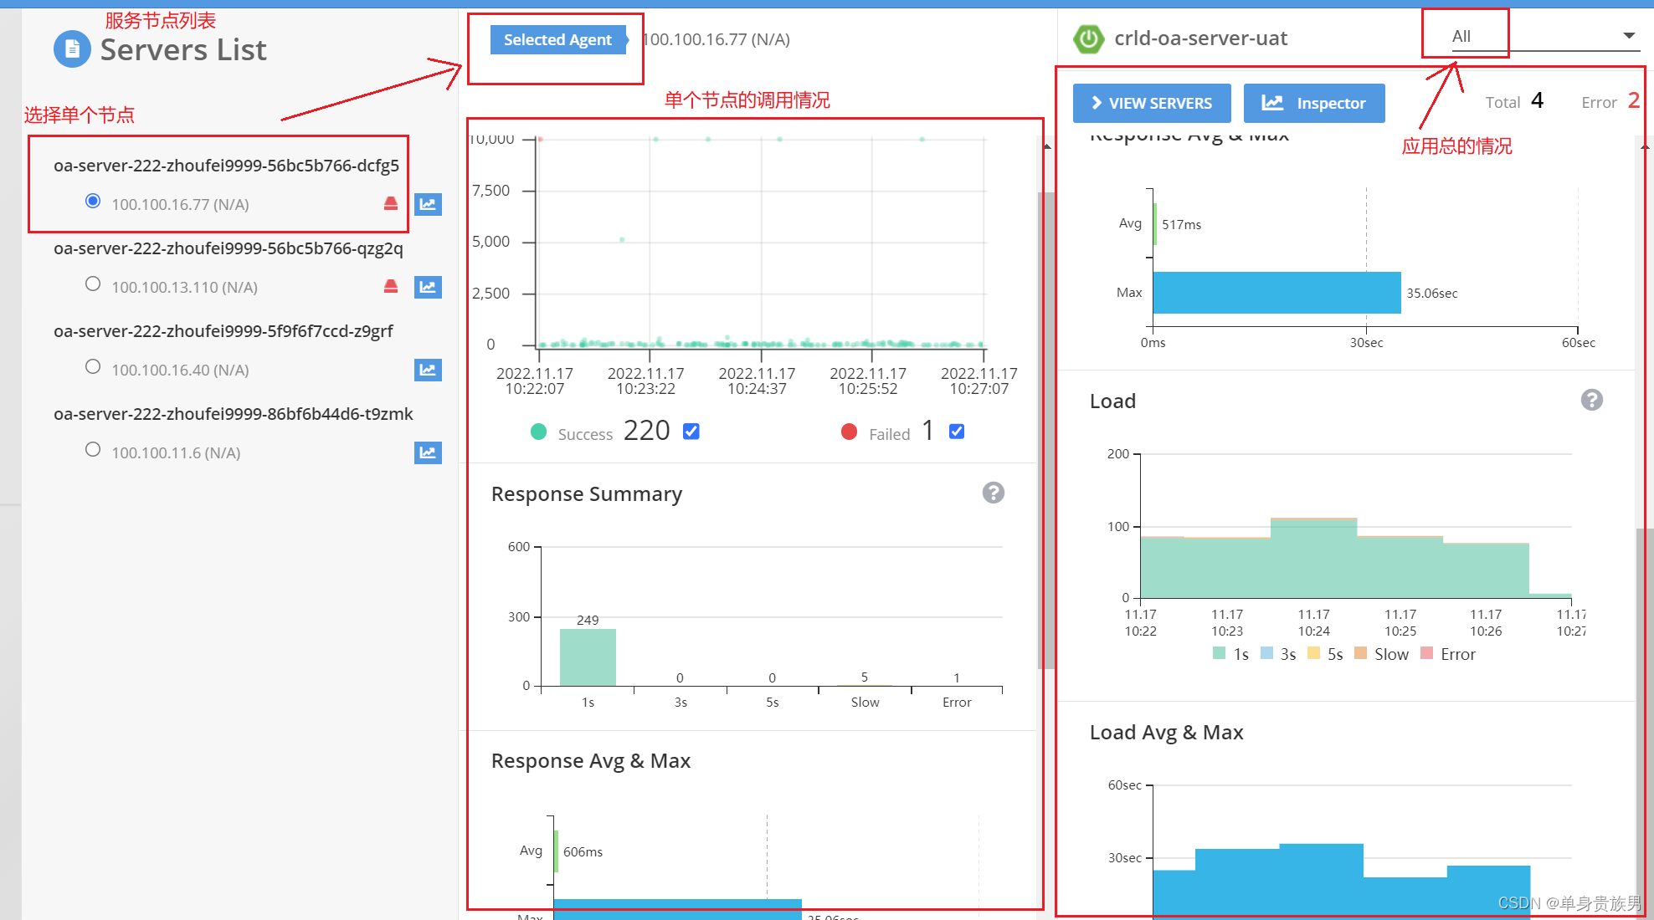Click the dropdown arrow next to All

[x=1628, y=36]
